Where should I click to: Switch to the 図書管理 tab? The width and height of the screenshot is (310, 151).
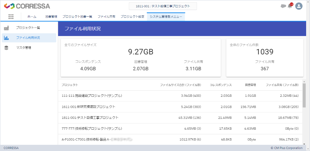(51, 17)
